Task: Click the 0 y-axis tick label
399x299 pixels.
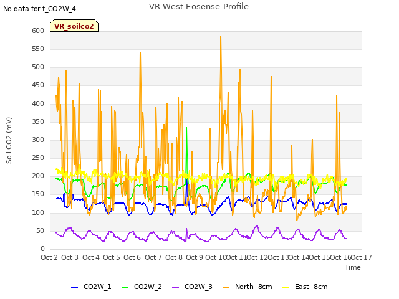Action: coord(43,249)
